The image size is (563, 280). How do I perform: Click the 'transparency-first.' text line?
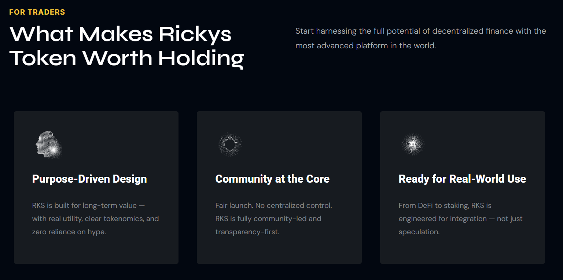pyautogui.click(x=247, y=232)
